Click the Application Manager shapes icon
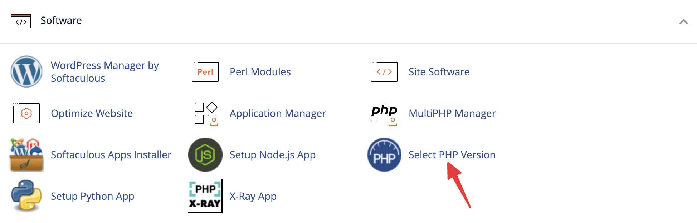The image size is (697, 223). point(206,114)
